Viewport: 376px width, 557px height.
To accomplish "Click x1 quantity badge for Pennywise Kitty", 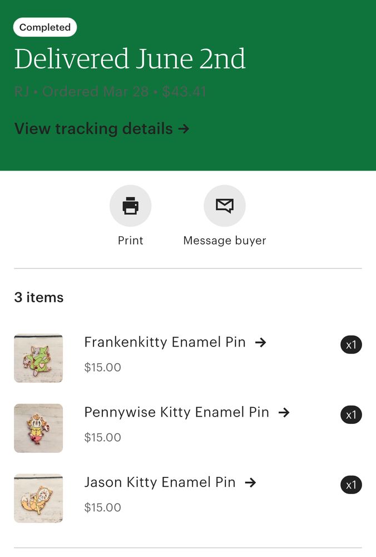I will pyautogui.click(x=351, y=415).
